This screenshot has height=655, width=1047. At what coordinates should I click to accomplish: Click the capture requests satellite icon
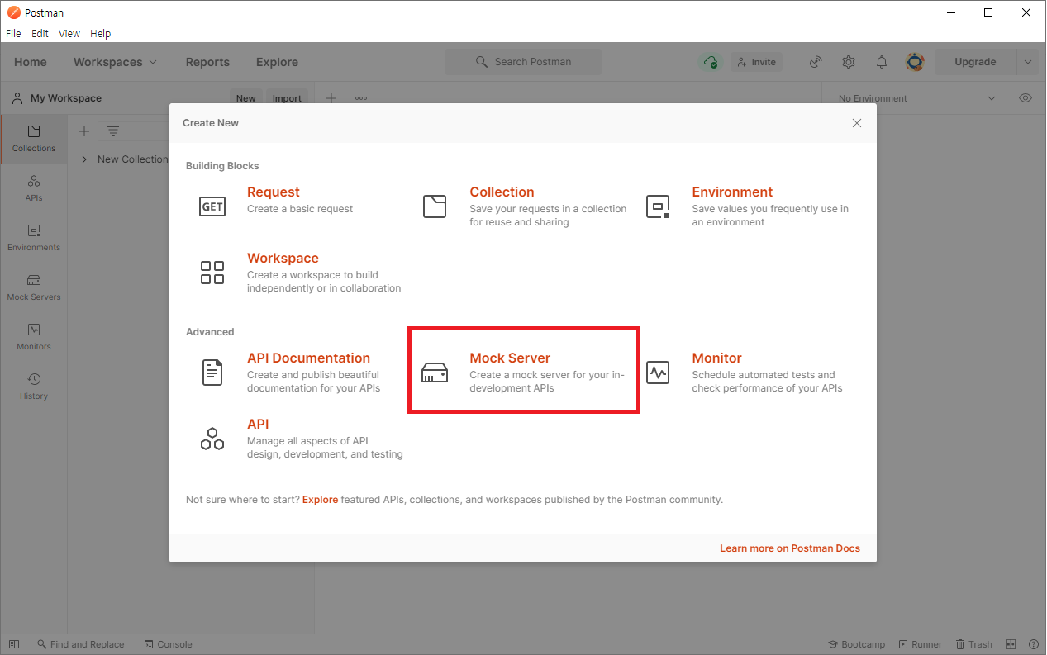(x=816, y=62)
